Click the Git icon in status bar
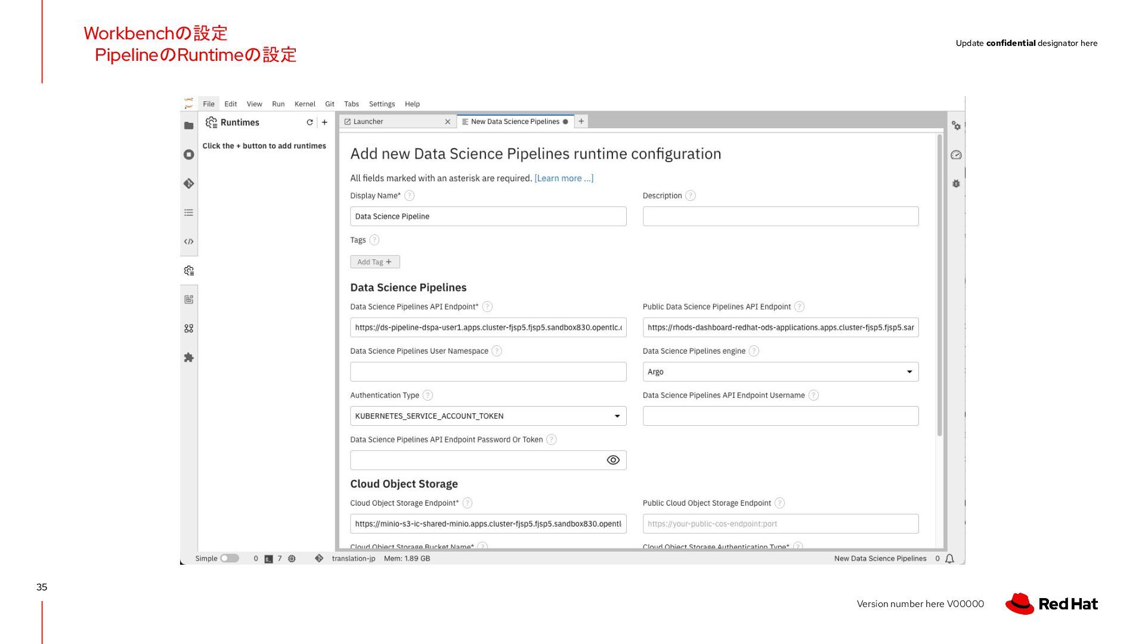1145x644 pixels. (x=319, y=559)
